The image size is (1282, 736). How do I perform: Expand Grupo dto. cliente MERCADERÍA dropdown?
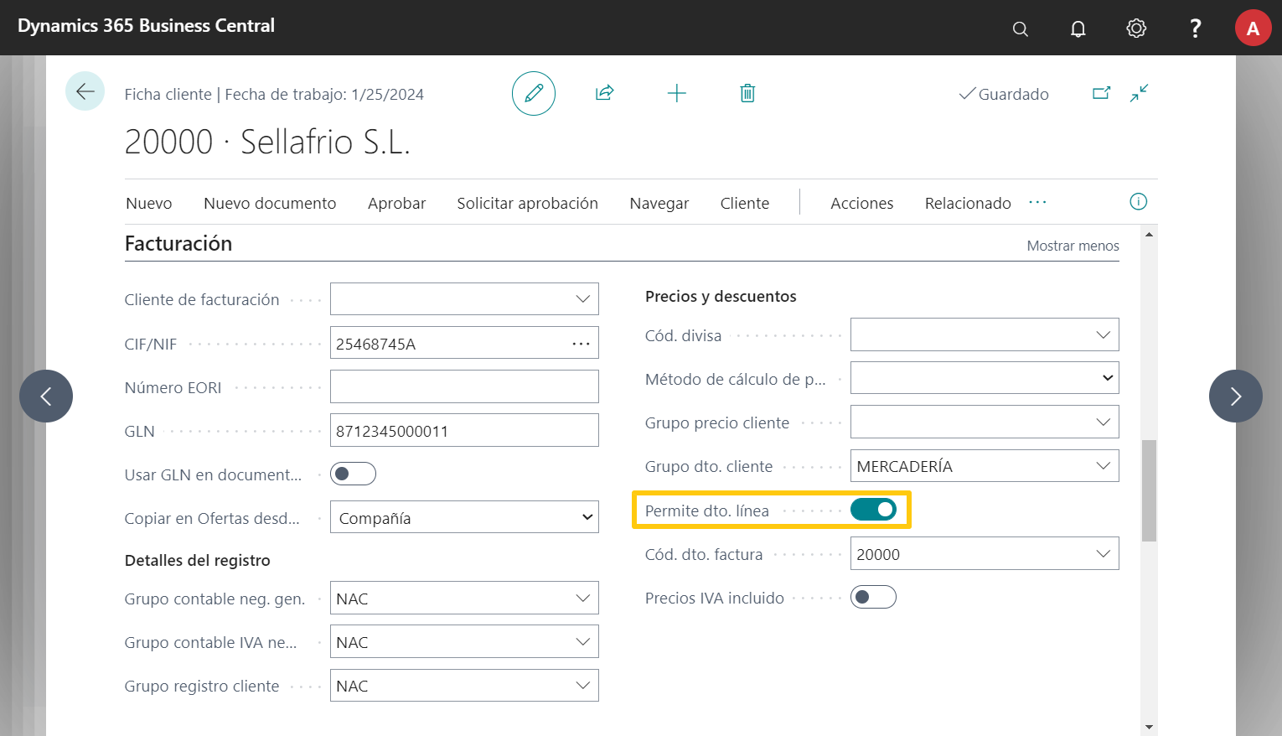(1103, 466)
